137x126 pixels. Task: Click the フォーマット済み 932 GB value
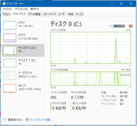pos(124,96)
